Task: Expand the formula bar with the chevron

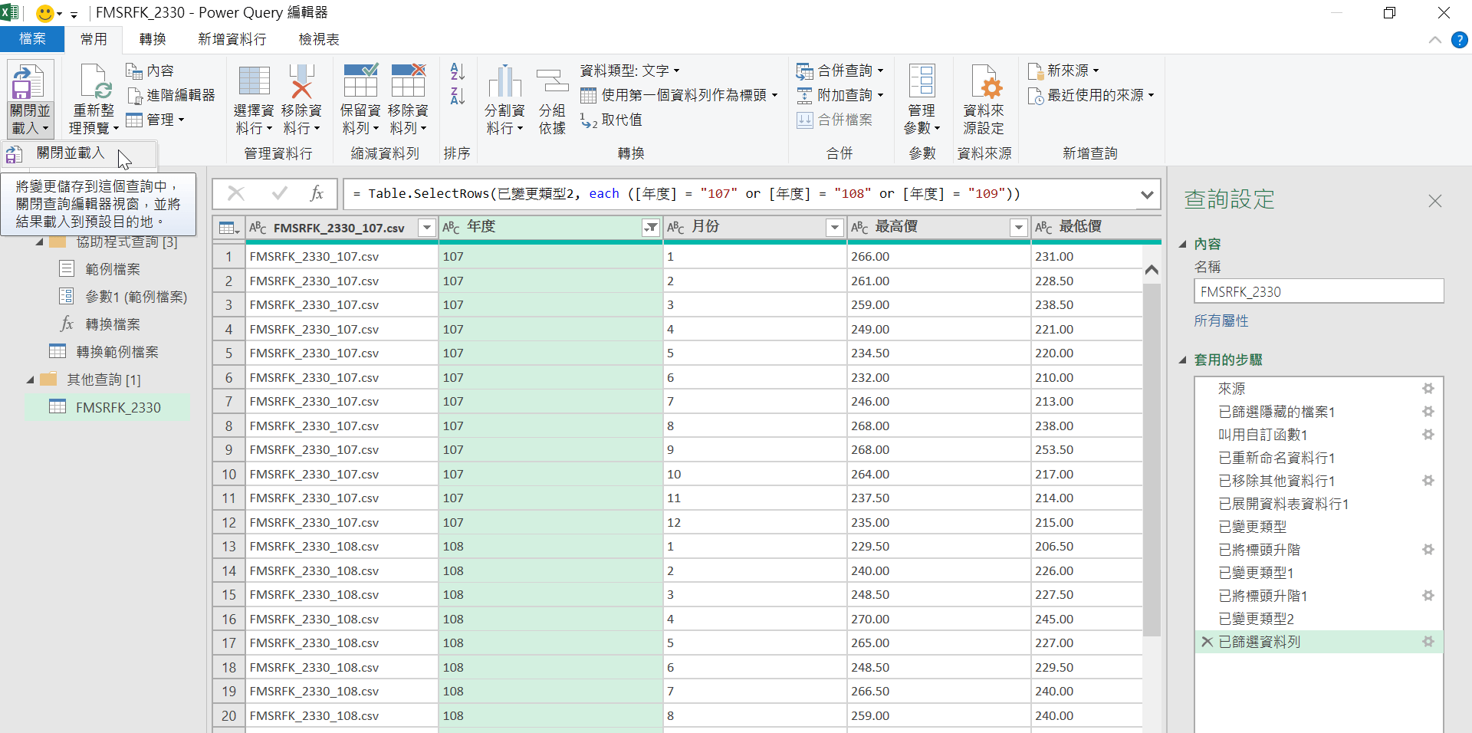Action: 1147,195
